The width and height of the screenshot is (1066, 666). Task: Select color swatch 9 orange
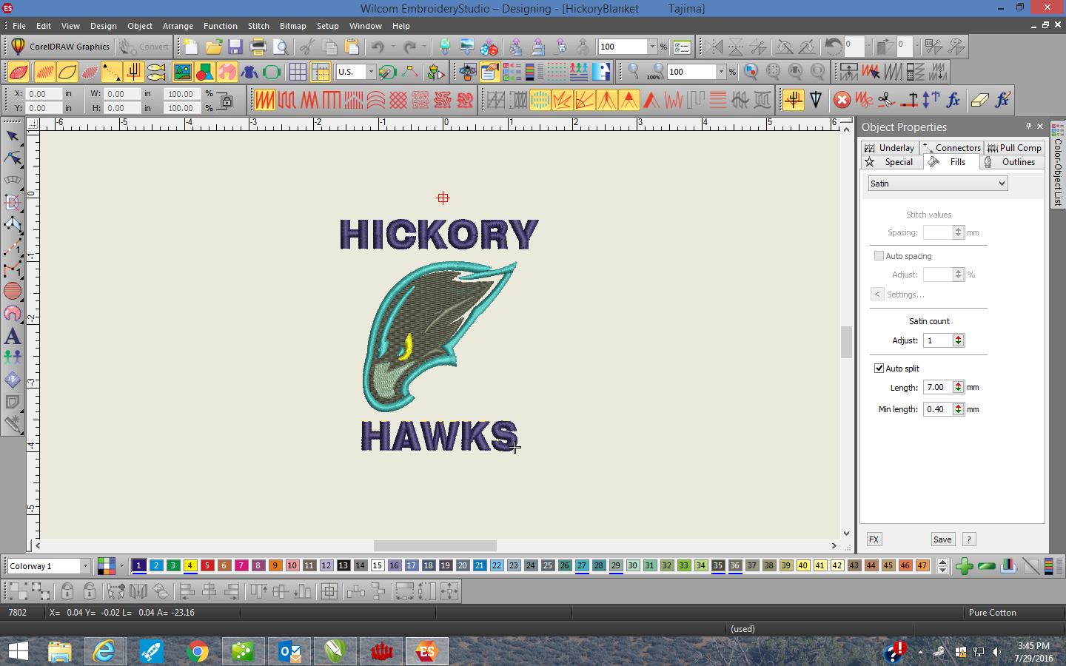[275, 565]
